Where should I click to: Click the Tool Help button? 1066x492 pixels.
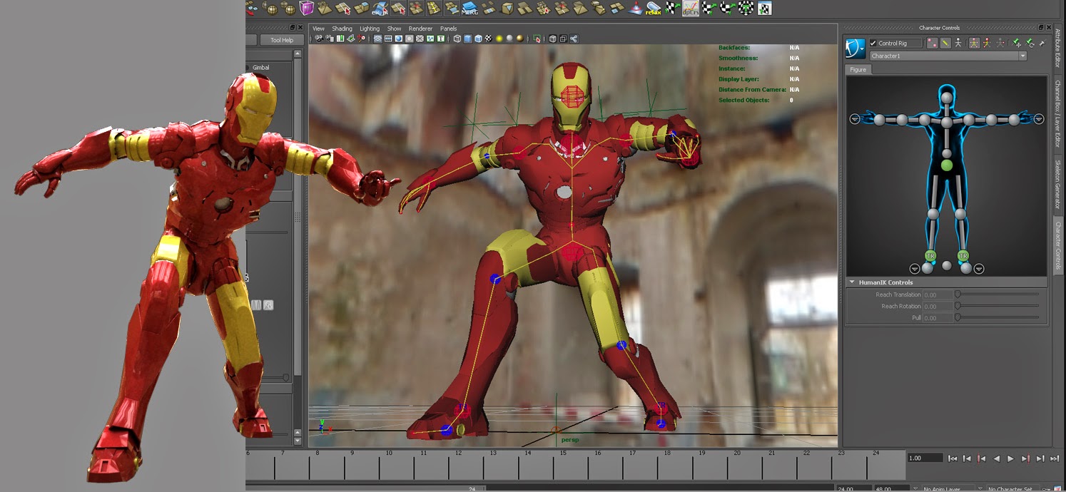pyautogui.click(x=281, y=40)
